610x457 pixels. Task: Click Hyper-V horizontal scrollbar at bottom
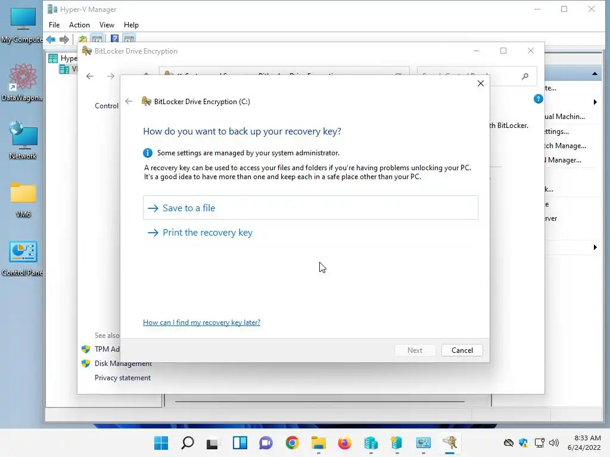[319, 402]
